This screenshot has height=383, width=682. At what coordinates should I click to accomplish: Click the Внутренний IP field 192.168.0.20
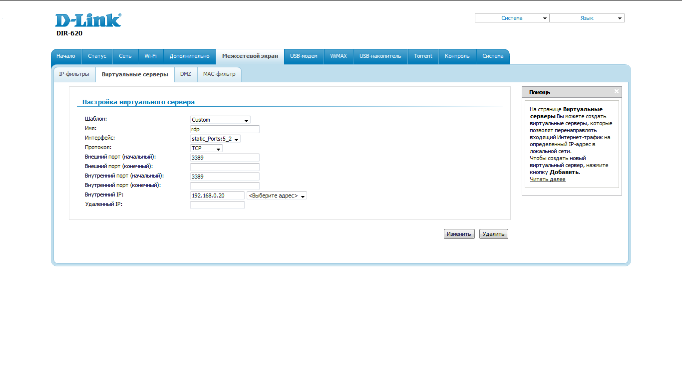tap(217, 195)
